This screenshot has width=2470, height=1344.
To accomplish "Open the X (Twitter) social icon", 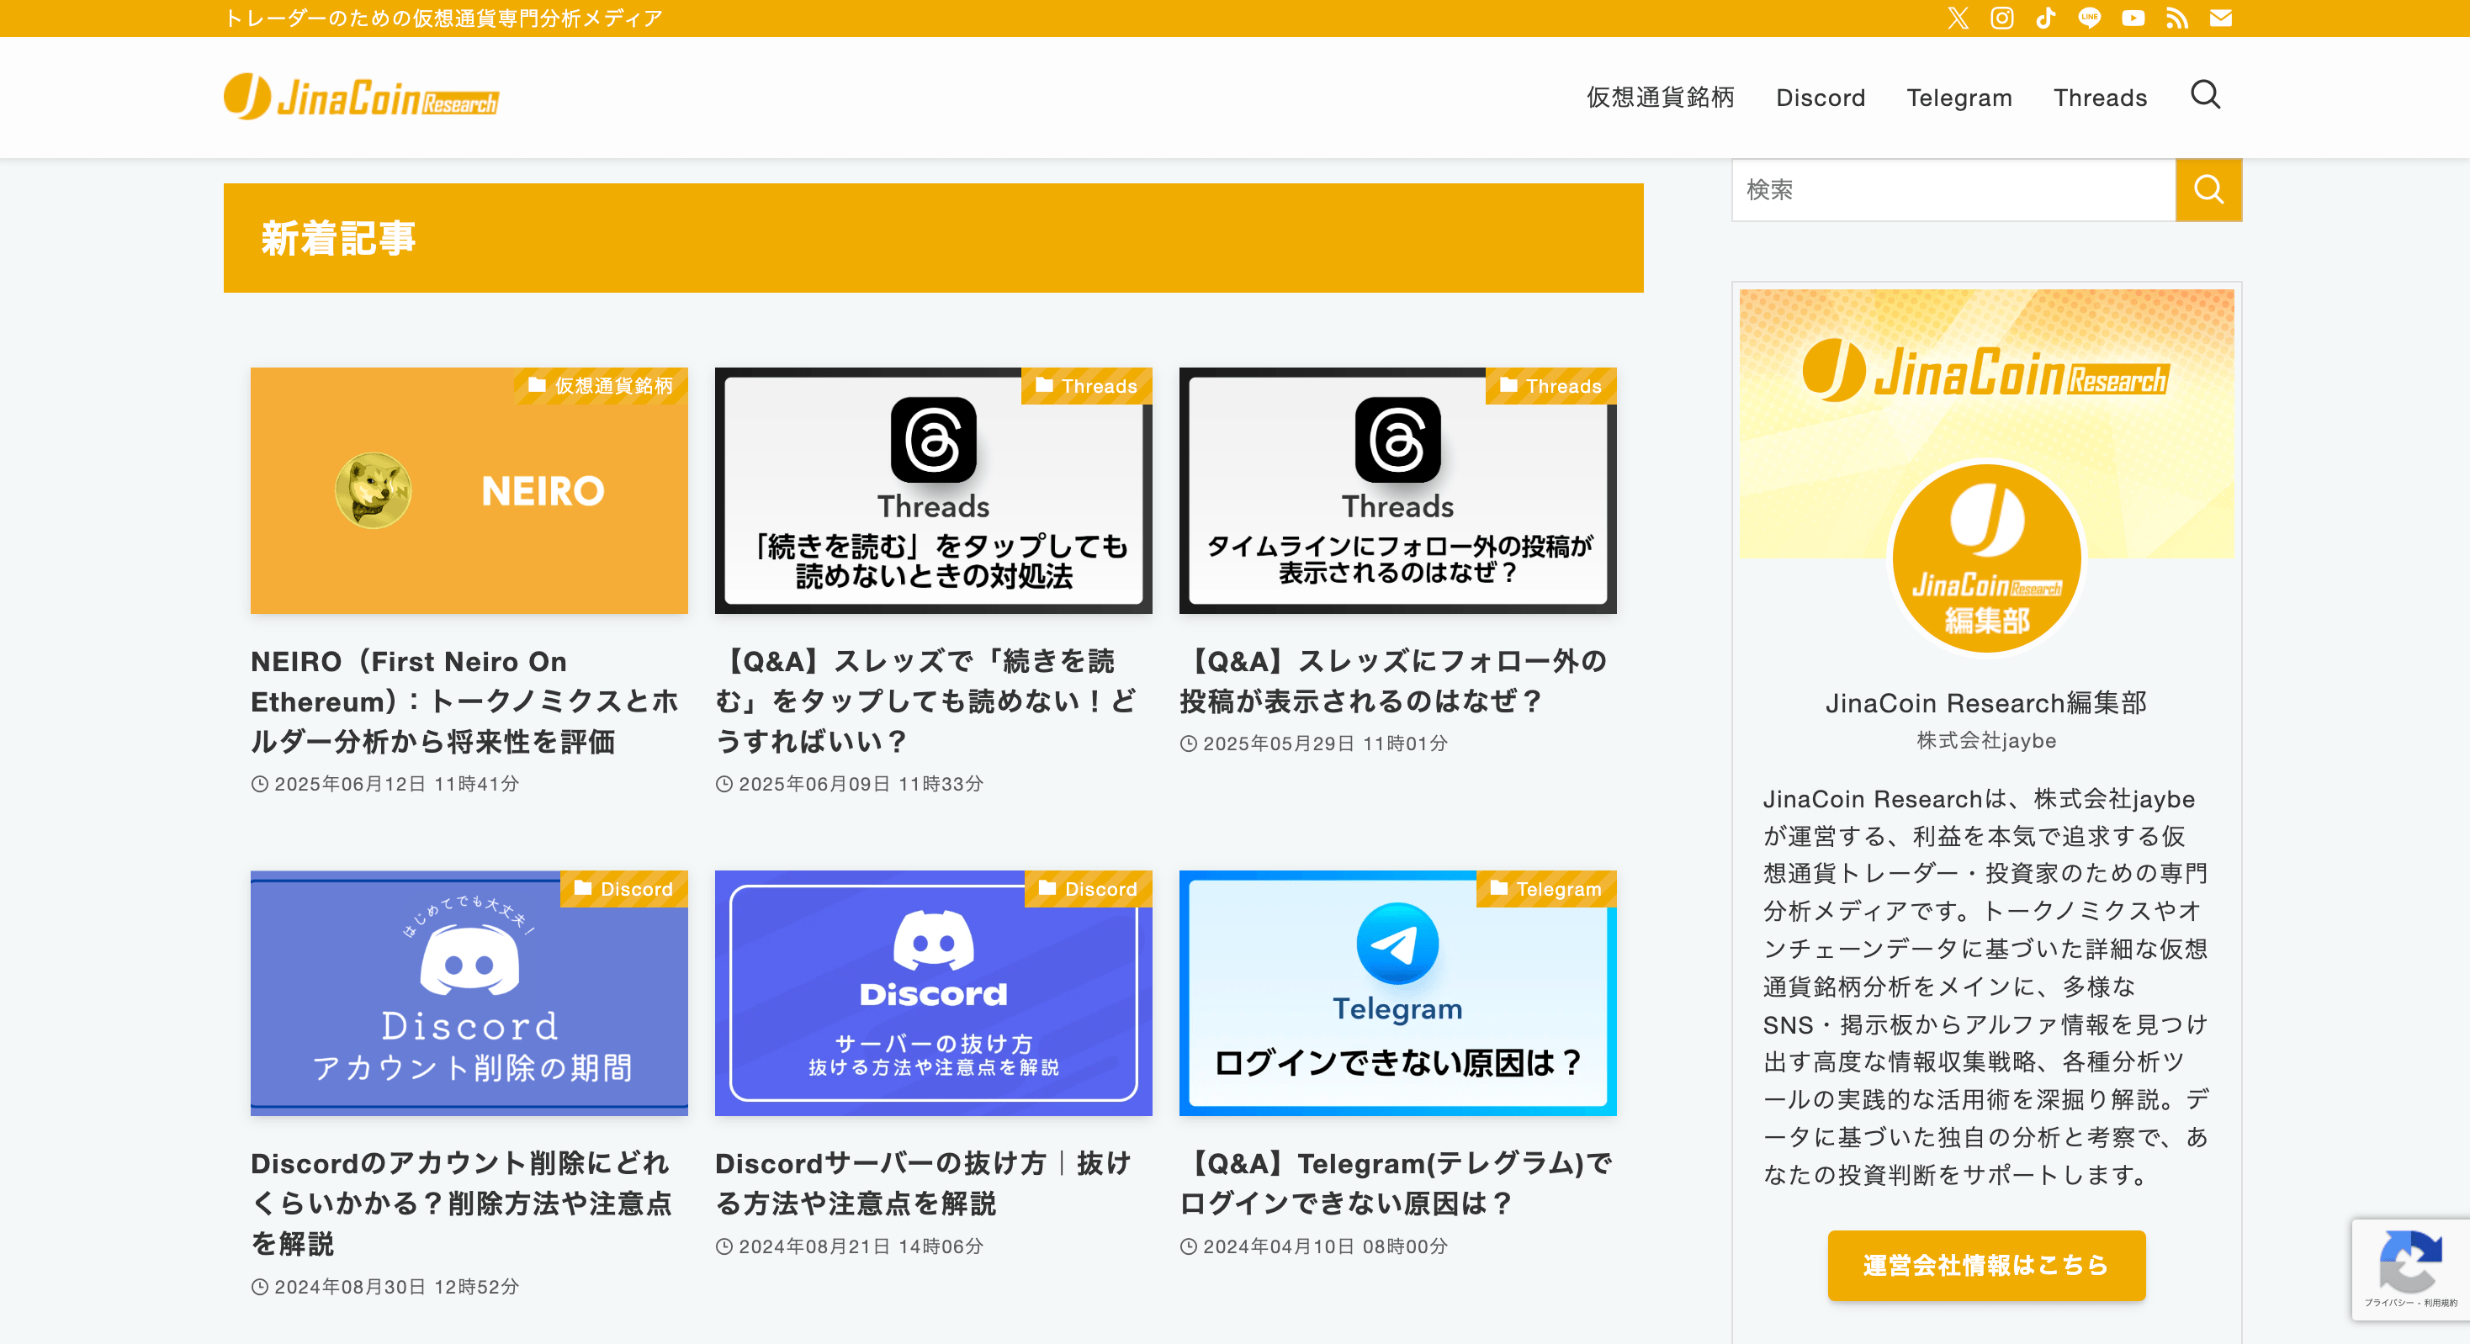I will [1958, 19].
